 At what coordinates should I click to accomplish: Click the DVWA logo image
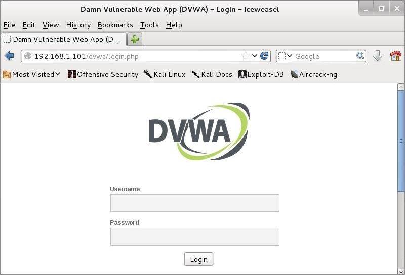199,131
